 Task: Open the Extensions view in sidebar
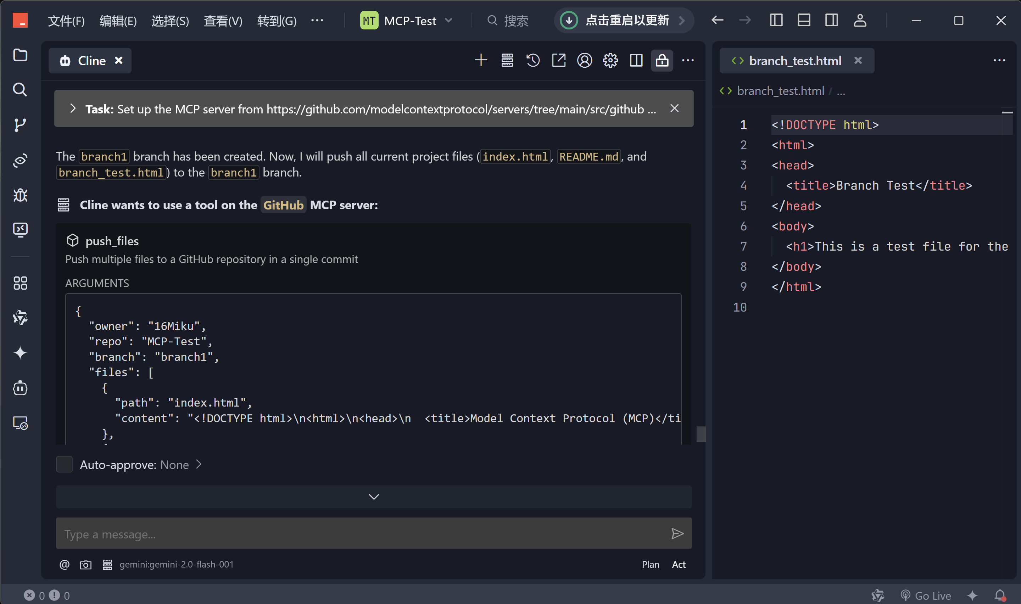(20, 283)
